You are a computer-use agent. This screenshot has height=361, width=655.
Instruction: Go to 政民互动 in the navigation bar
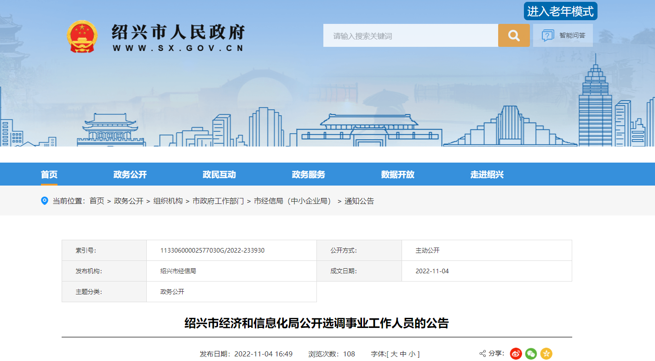[219, 175]
